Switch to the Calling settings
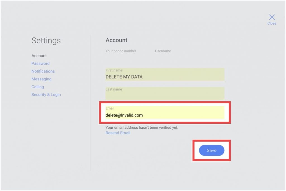Image resolution: width=286 pixels, height=191 pixels. click(38, 87)
